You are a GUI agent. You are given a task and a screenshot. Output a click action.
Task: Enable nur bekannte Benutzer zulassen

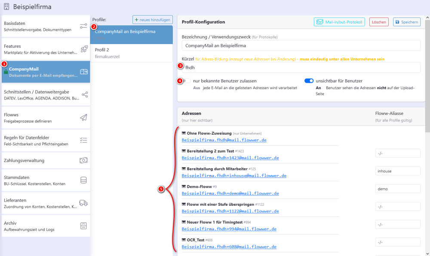pos(188,80)
